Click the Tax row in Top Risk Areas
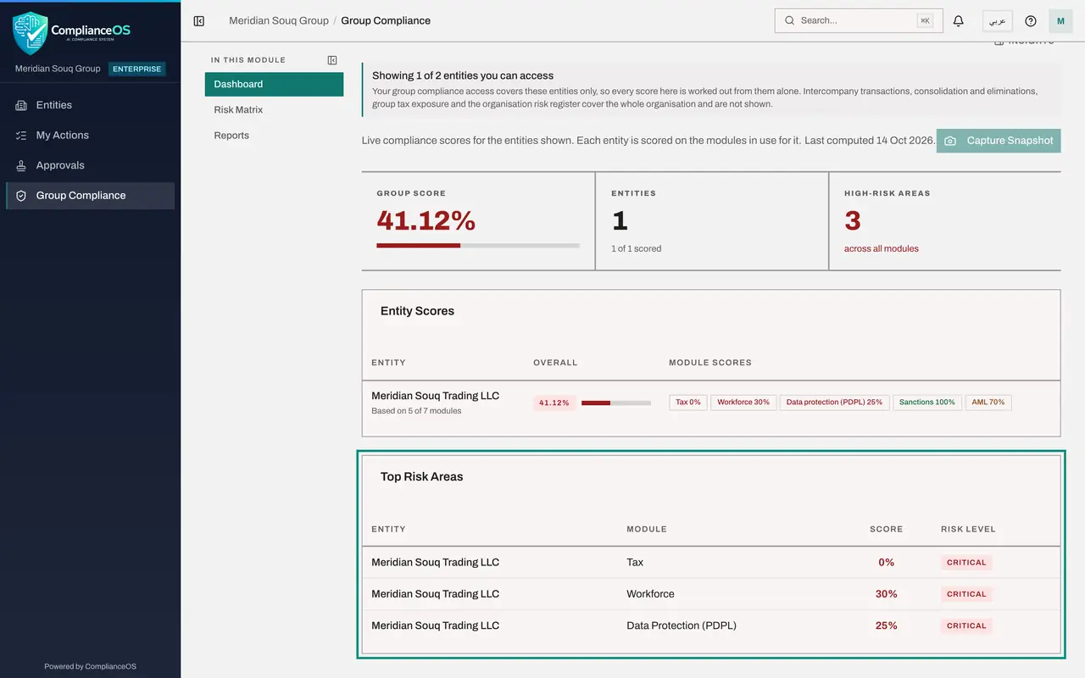Image resolution: width=1085 pixels, height=678 pixels. coord(711,563)
